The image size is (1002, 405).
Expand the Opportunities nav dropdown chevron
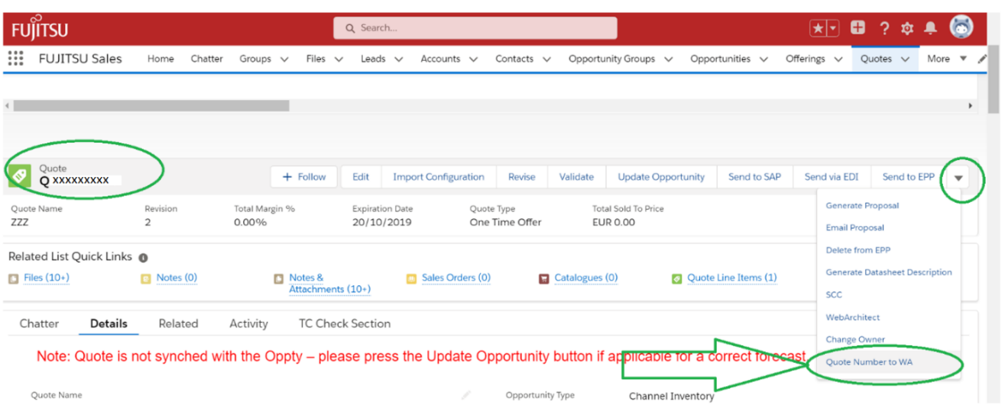click(764, 59)
